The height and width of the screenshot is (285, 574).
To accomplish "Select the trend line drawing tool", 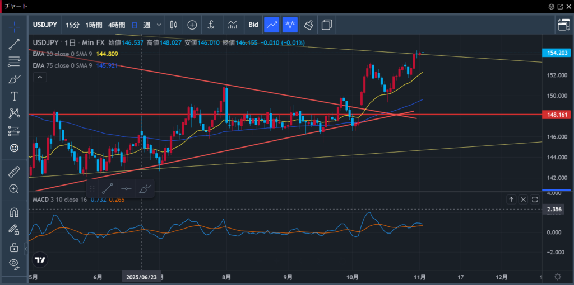I will (15, 43).
